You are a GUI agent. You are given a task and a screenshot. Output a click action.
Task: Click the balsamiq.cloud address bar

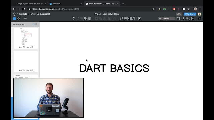[91, 9]
